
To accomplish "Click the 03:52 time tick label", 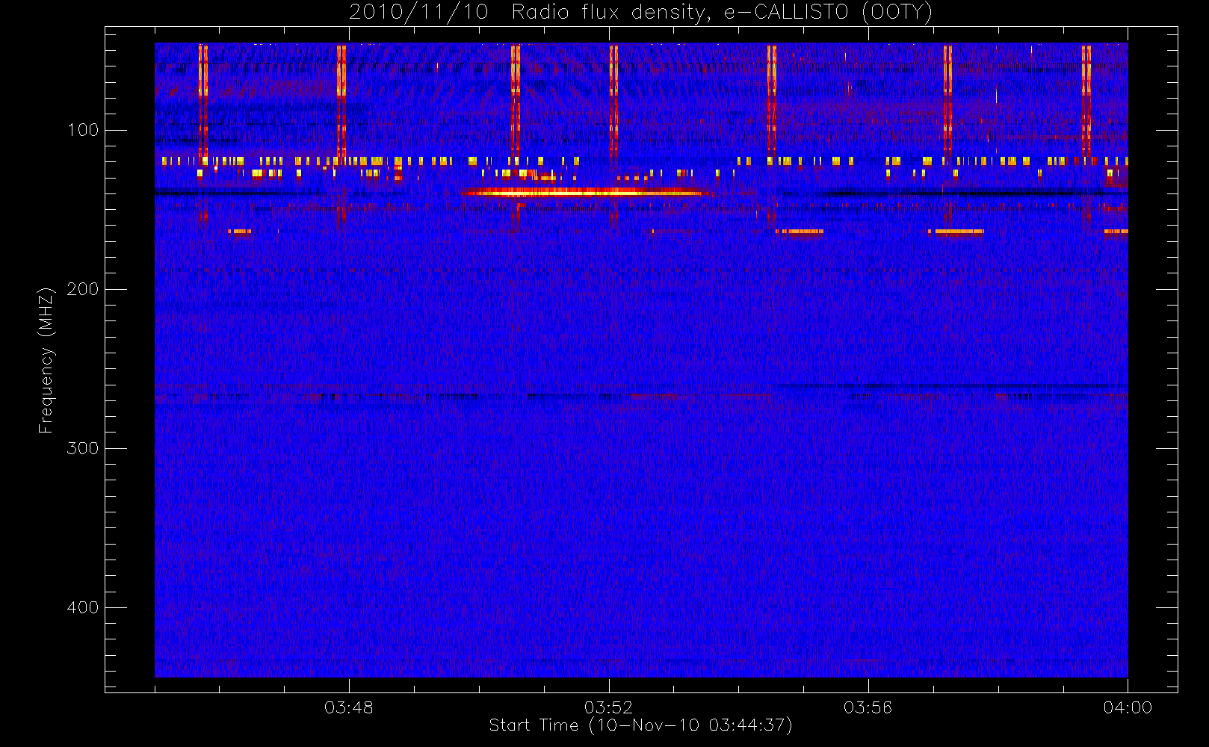I will pyautogui.click(x=608, y=707).
